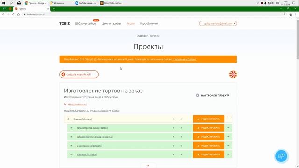Switch to YouTube Edge taskbar window

click(85, 3)
